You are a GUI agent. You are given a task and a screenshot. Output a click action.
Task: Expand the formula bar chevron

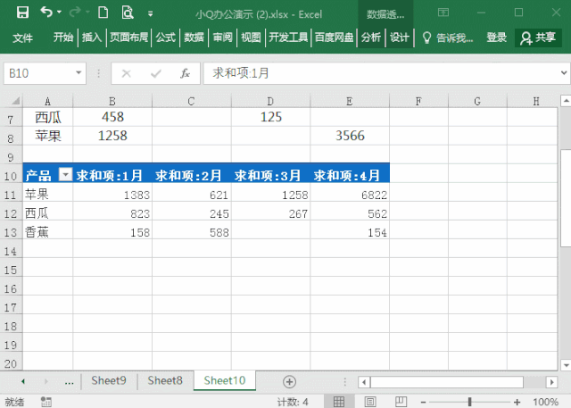pyautogui.click(x=564, y=73)
